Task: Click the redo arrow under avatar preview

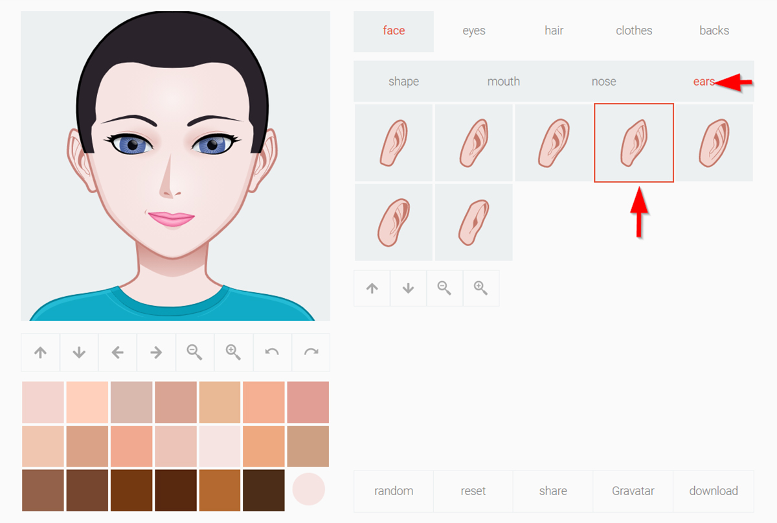Action: coord(311,353)
